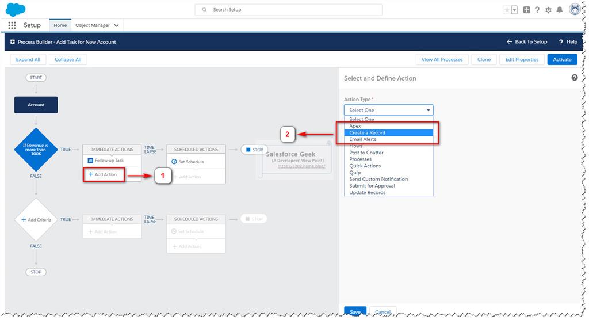Activate the process with Activate button
The image size is (589, 320).
[x=562, y=59]
